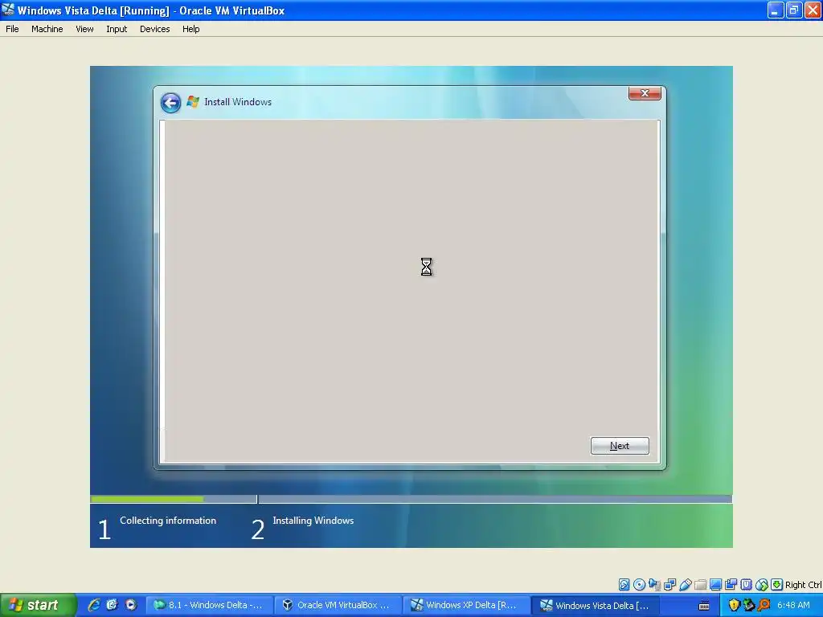This screenshot has height=617, width=823.
Task: Click the mouse integration status icon
Action: 762,585
